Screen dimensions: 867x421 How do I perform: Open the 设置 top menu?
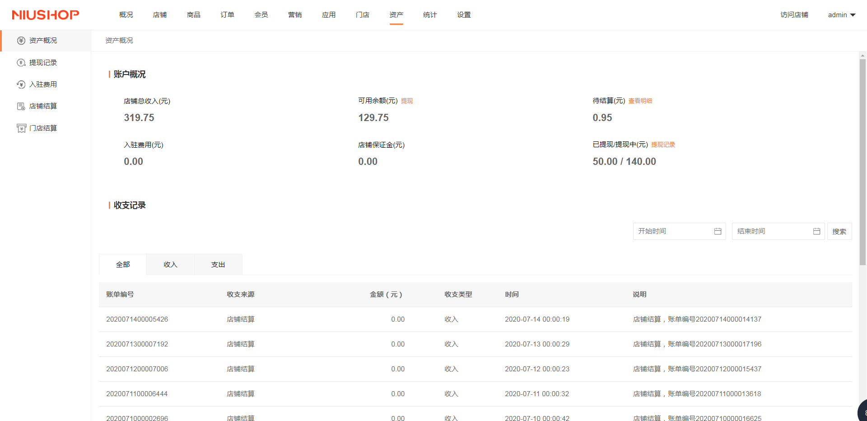[464, 15]
